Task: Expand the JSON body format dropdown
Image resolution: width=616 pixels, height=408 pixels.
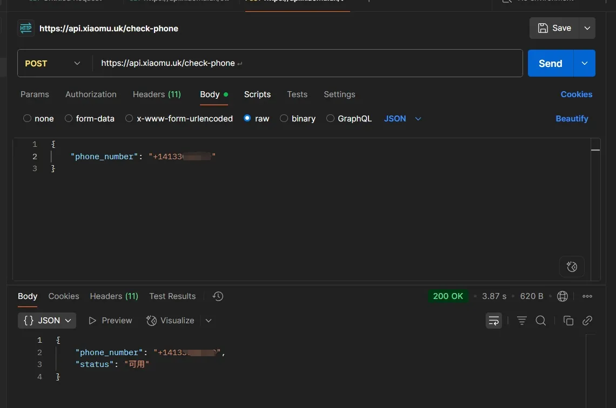Action: coord(403,119)
